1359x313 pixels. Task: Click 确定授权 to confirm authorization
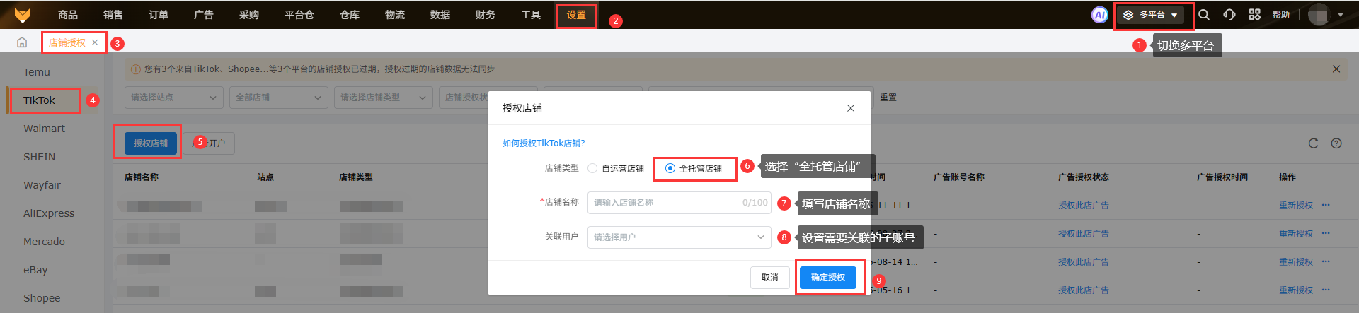click(828, 278)
